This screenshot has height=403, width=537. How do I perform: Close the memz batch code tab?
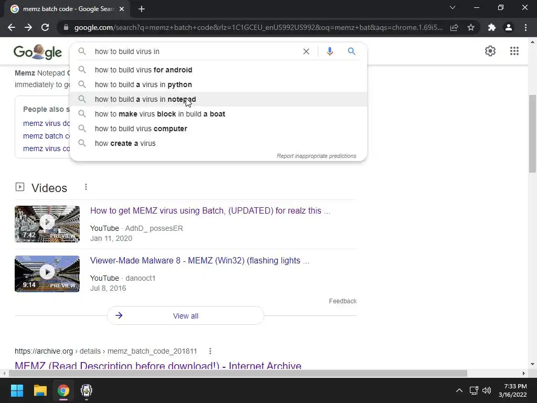[x=122, y=9]
